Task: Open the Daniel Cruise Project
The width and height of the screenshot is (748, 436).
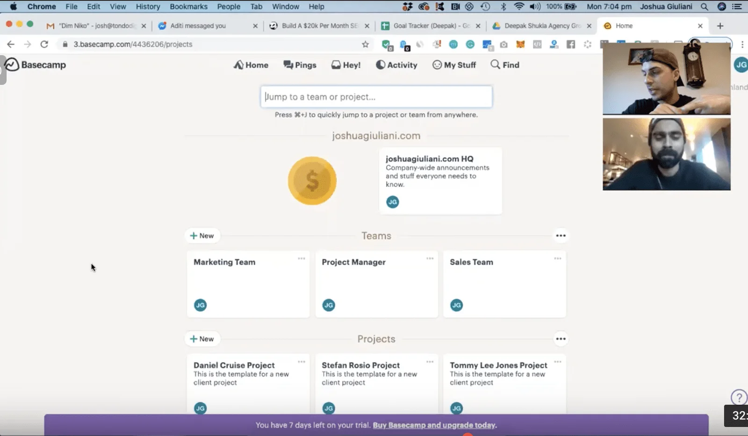Action: coord(248,384)
